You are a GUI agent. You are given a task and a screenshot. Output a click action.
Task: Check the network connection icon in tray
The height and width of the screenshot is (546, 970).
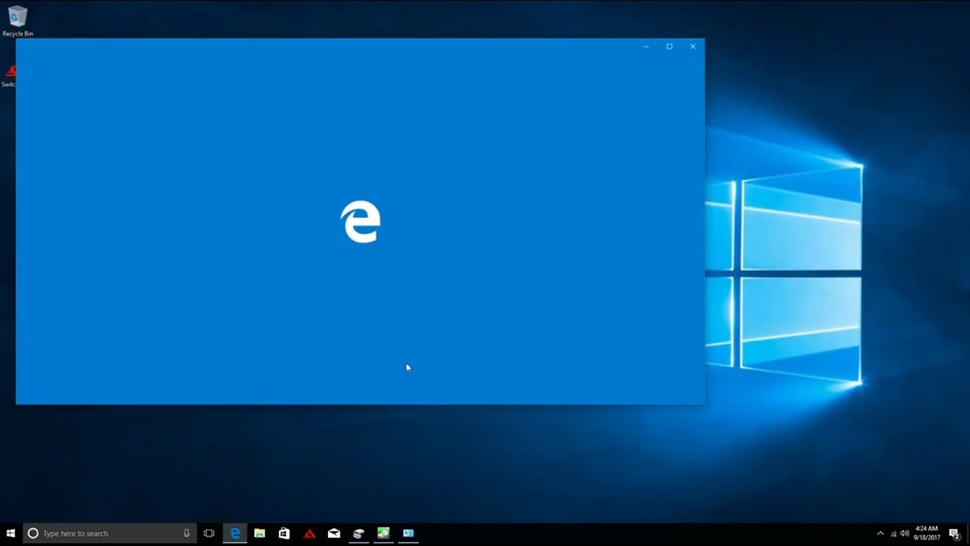coord(892,533)
